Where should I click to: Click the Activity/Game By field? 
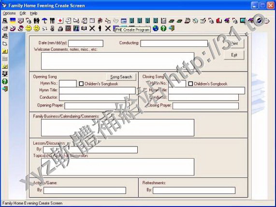85,191
